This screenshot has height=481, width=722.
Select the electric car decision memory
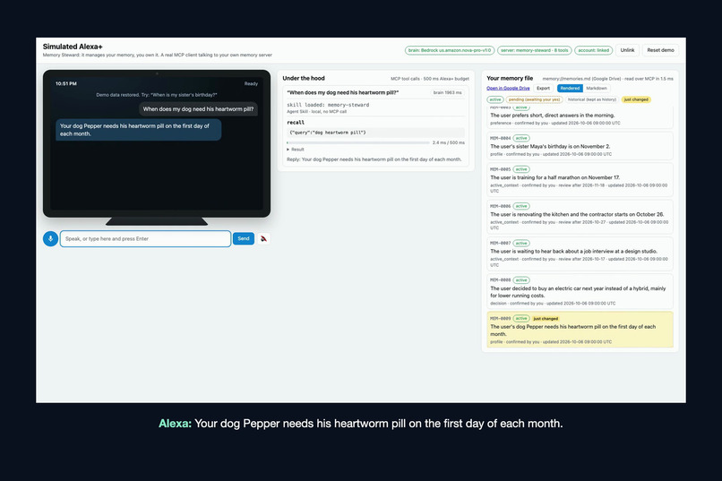point(580,291)
